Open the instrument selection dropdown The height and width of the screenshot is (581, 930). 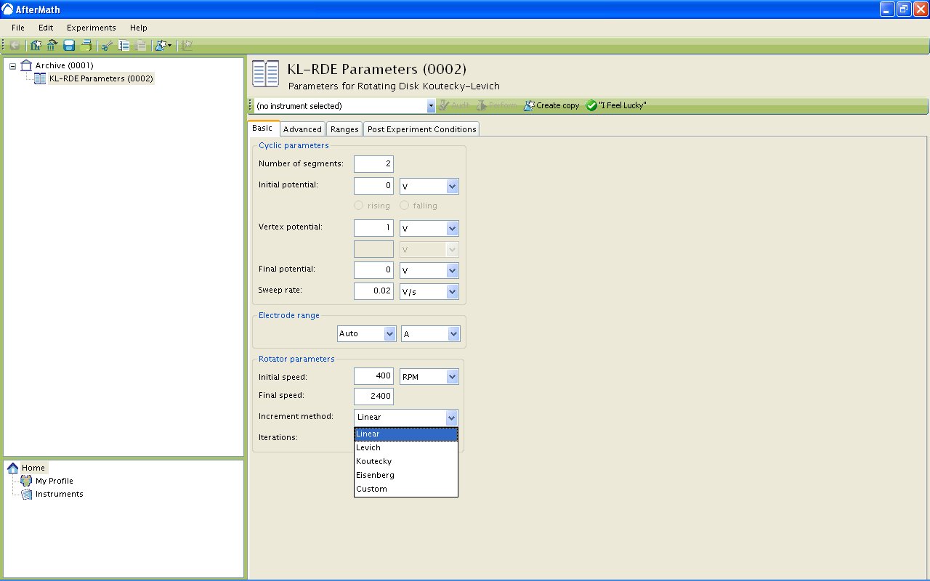point(431,106)
